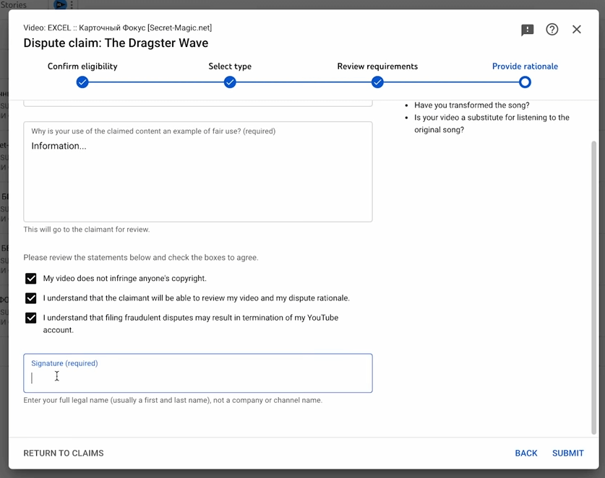Viewport: 605px width, 478px height.
Task: Submit the dispute with SUBMIT button
Action: point(567,453)
